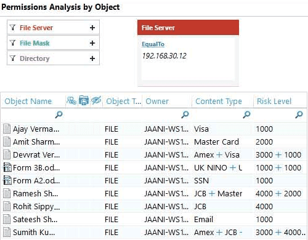Click the Devvrat Ver... file icon

tap(7, 155)
